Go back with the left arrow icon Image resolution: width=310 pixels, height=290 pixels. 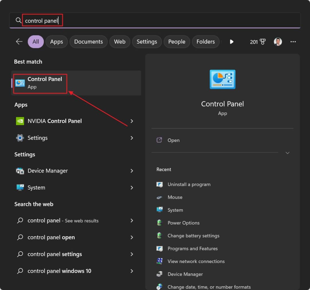click(x=19, y=42)
